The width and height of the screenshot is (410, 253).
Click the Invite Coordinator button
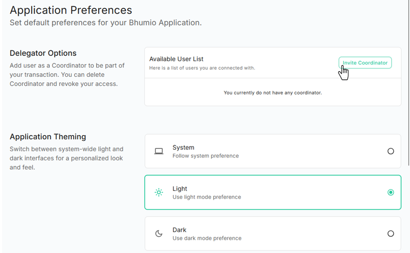coord(365,62)
